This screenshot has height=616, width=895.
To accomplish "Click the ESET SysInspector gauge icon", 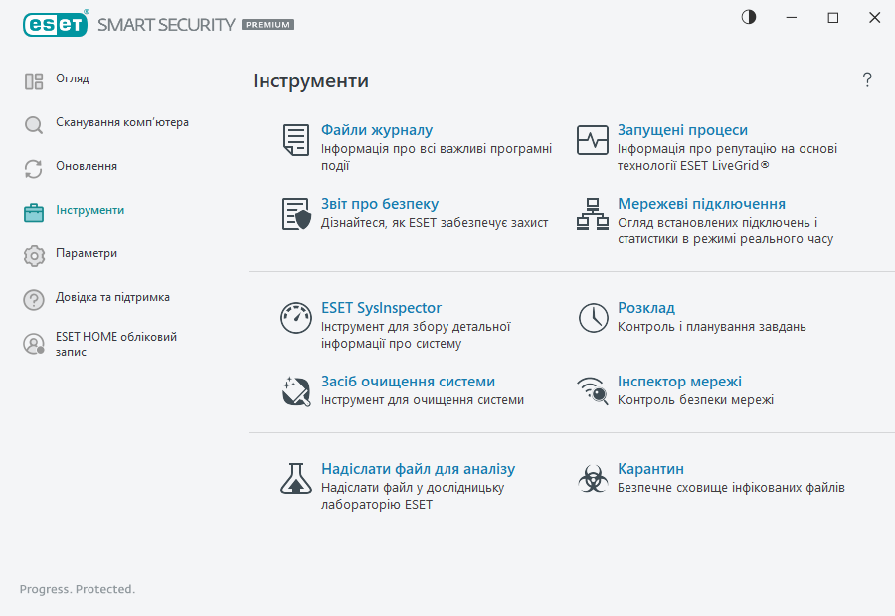I will pyautogui.click(x=295, y=318).
